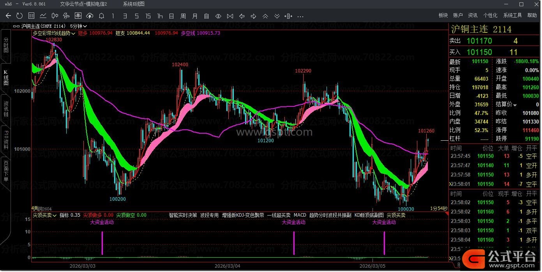Click the double down chevron icon
The width and height of the screenshot is (542, 272).
(x=277, y=16)
